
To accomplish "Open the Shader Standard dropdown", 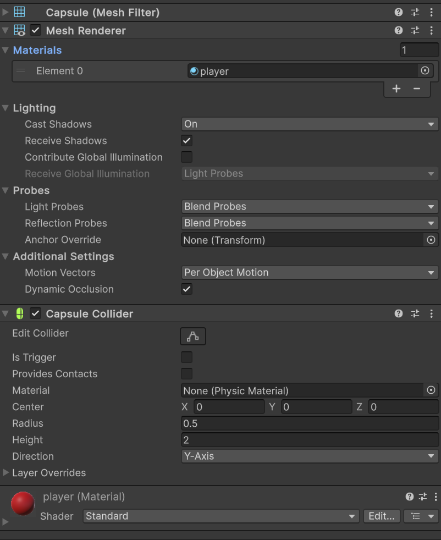I will pos(221,516).
